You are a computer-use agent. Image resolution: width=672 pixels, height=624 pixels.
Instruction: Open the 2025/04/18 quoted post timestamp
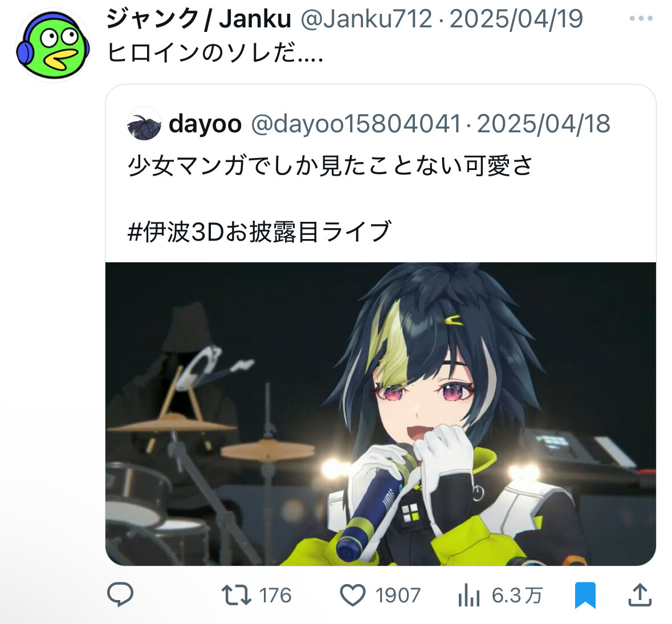coord(543,124)
